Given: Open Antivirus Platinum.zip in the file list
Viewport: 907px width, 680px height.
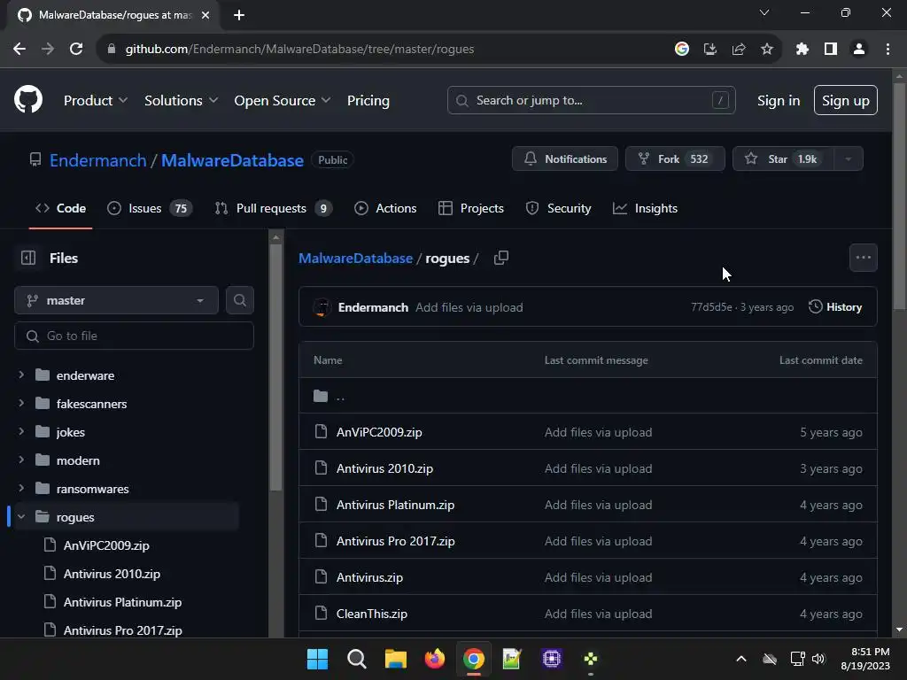Looking at the screenshot, I should (x=396, y=505).
